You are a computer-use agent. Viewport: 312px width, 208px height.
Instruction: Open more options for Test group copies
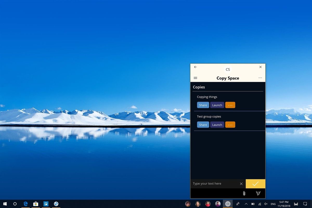[x=230, y=125]
